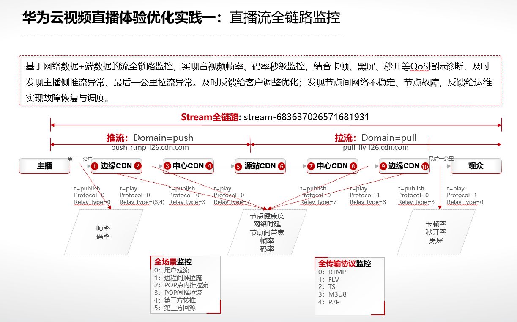Click 边缘CDN box between circles 1 and 2
The image size is (517, 322).
pyautogui.click(x=116, y=166)
